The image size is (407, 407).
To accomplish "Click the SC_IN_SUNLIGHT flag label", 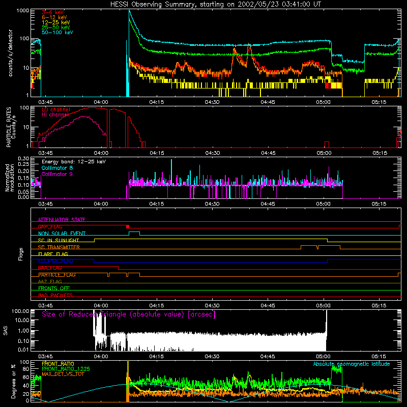I will pos(59,240).
